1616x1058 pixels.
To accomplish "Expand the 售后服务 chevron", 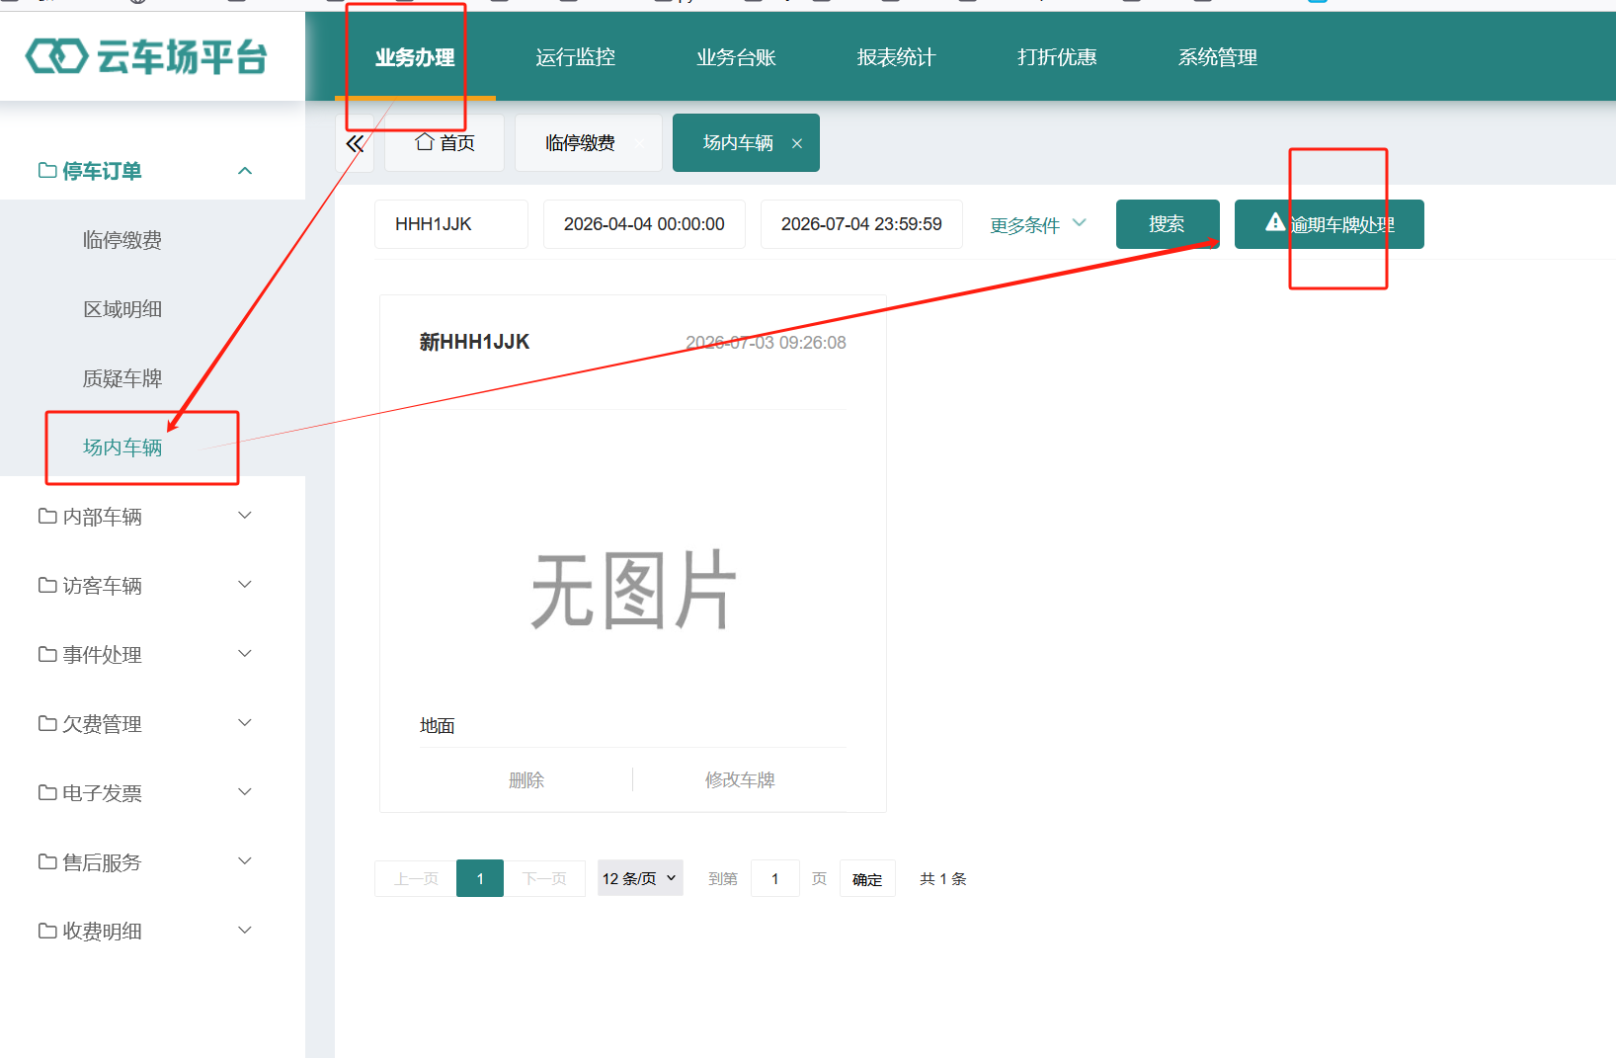I will point(245,861).
